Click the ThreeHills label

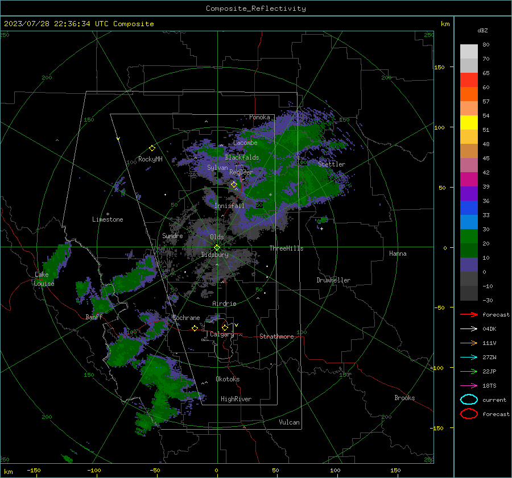click(x=286, y=248)
